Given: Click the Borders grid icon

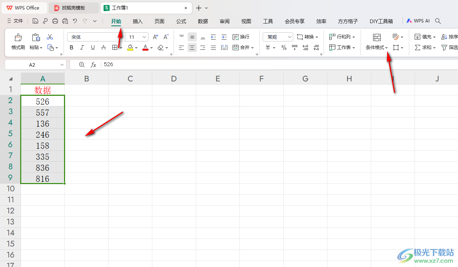Looking at the screenshot, I should (x=115, y=48).
